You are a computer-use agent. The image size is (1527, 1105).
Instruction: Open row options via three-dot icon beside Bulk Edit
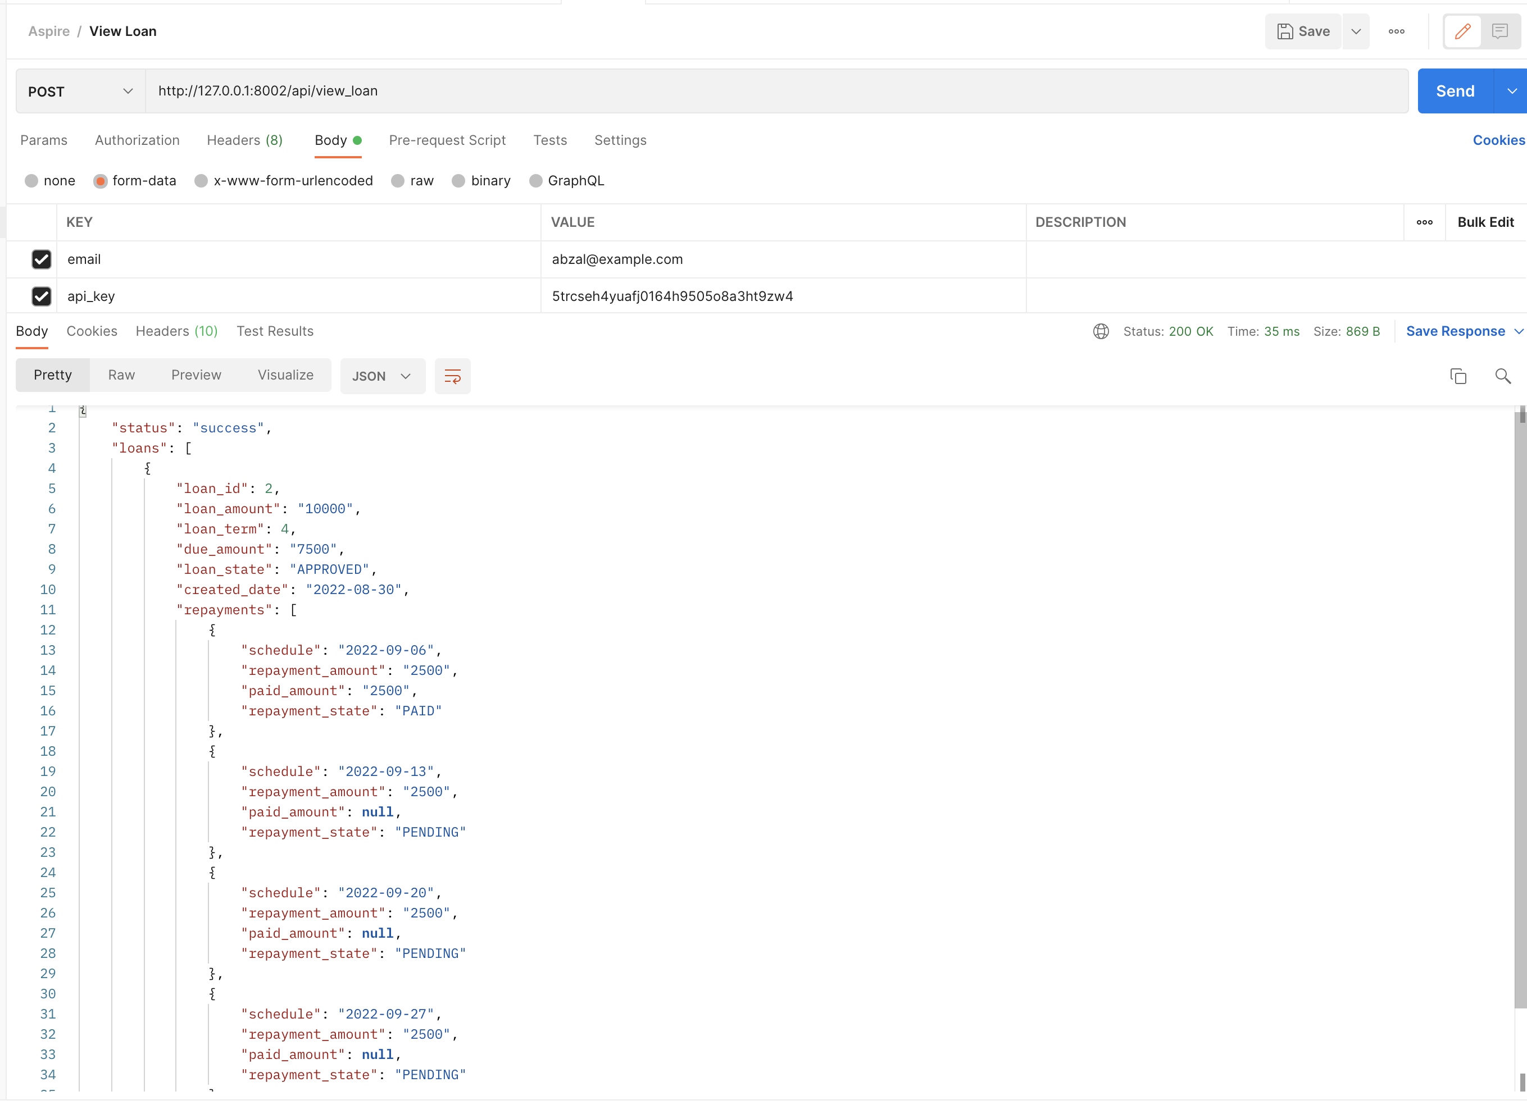(x=1425, y=222)
